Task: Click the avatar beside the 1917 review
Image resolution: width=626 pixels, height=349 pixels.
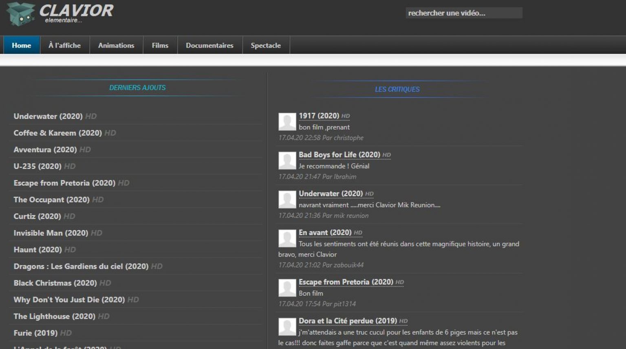Action: pyautogui.click(x=287, y=121)
